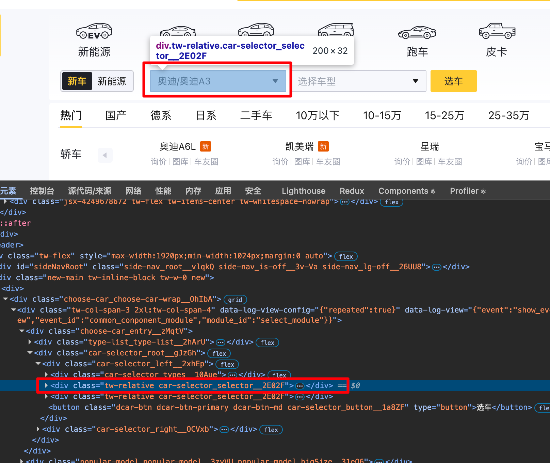This screenshot has height=463, width=550.
Task: Open the 源代码/来源 DevTools tab
Action: click(90, 191)
